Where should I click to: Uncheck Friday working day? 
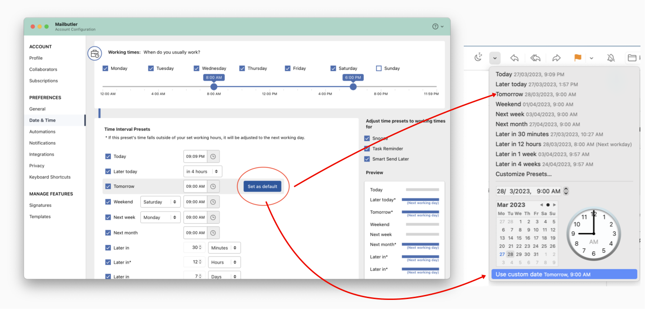[288, 69]
